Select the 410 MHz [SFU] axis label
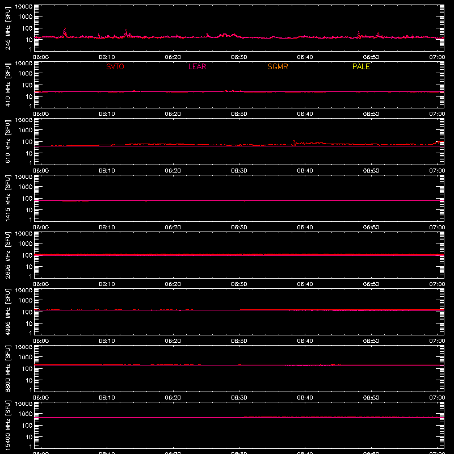Screen dimensions: 454x454 (x=8, y=85)
